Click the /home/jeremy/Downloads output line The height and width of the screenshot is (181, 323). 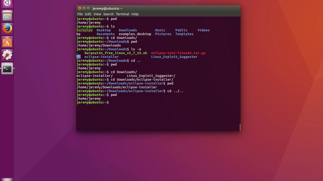[99, 46]
